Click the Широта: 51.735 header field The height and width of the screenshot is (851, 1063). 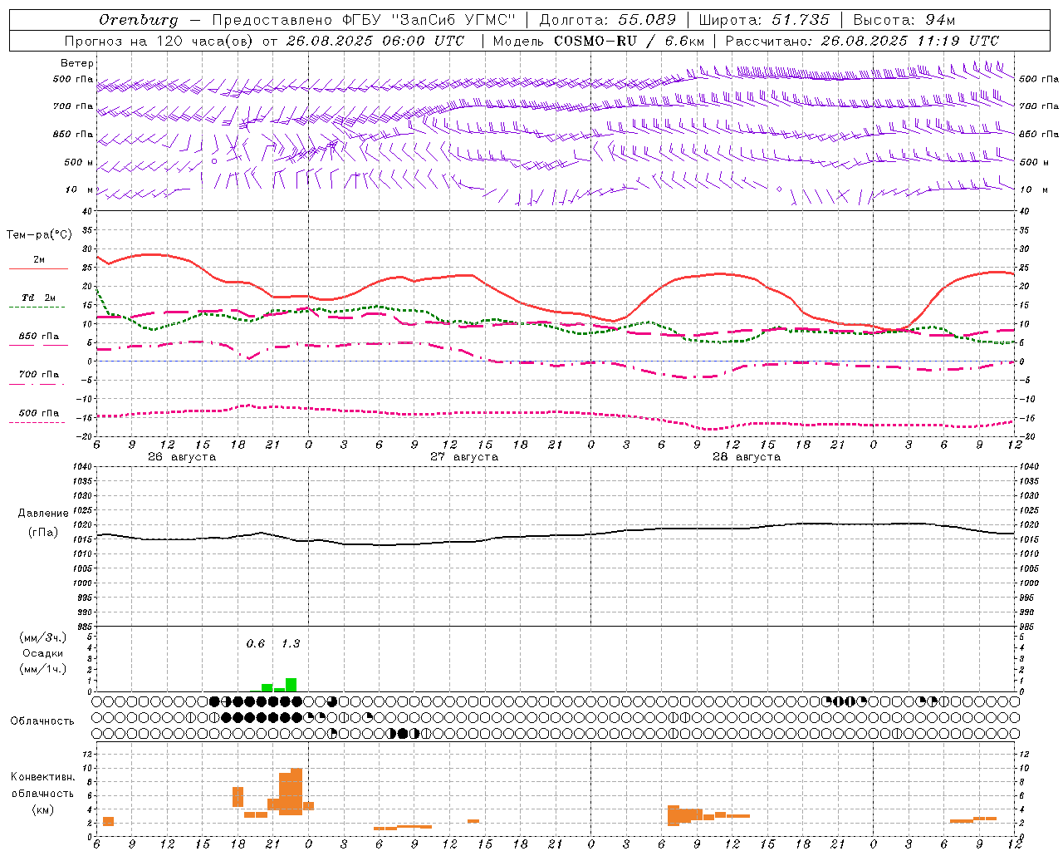click(764, 20)
